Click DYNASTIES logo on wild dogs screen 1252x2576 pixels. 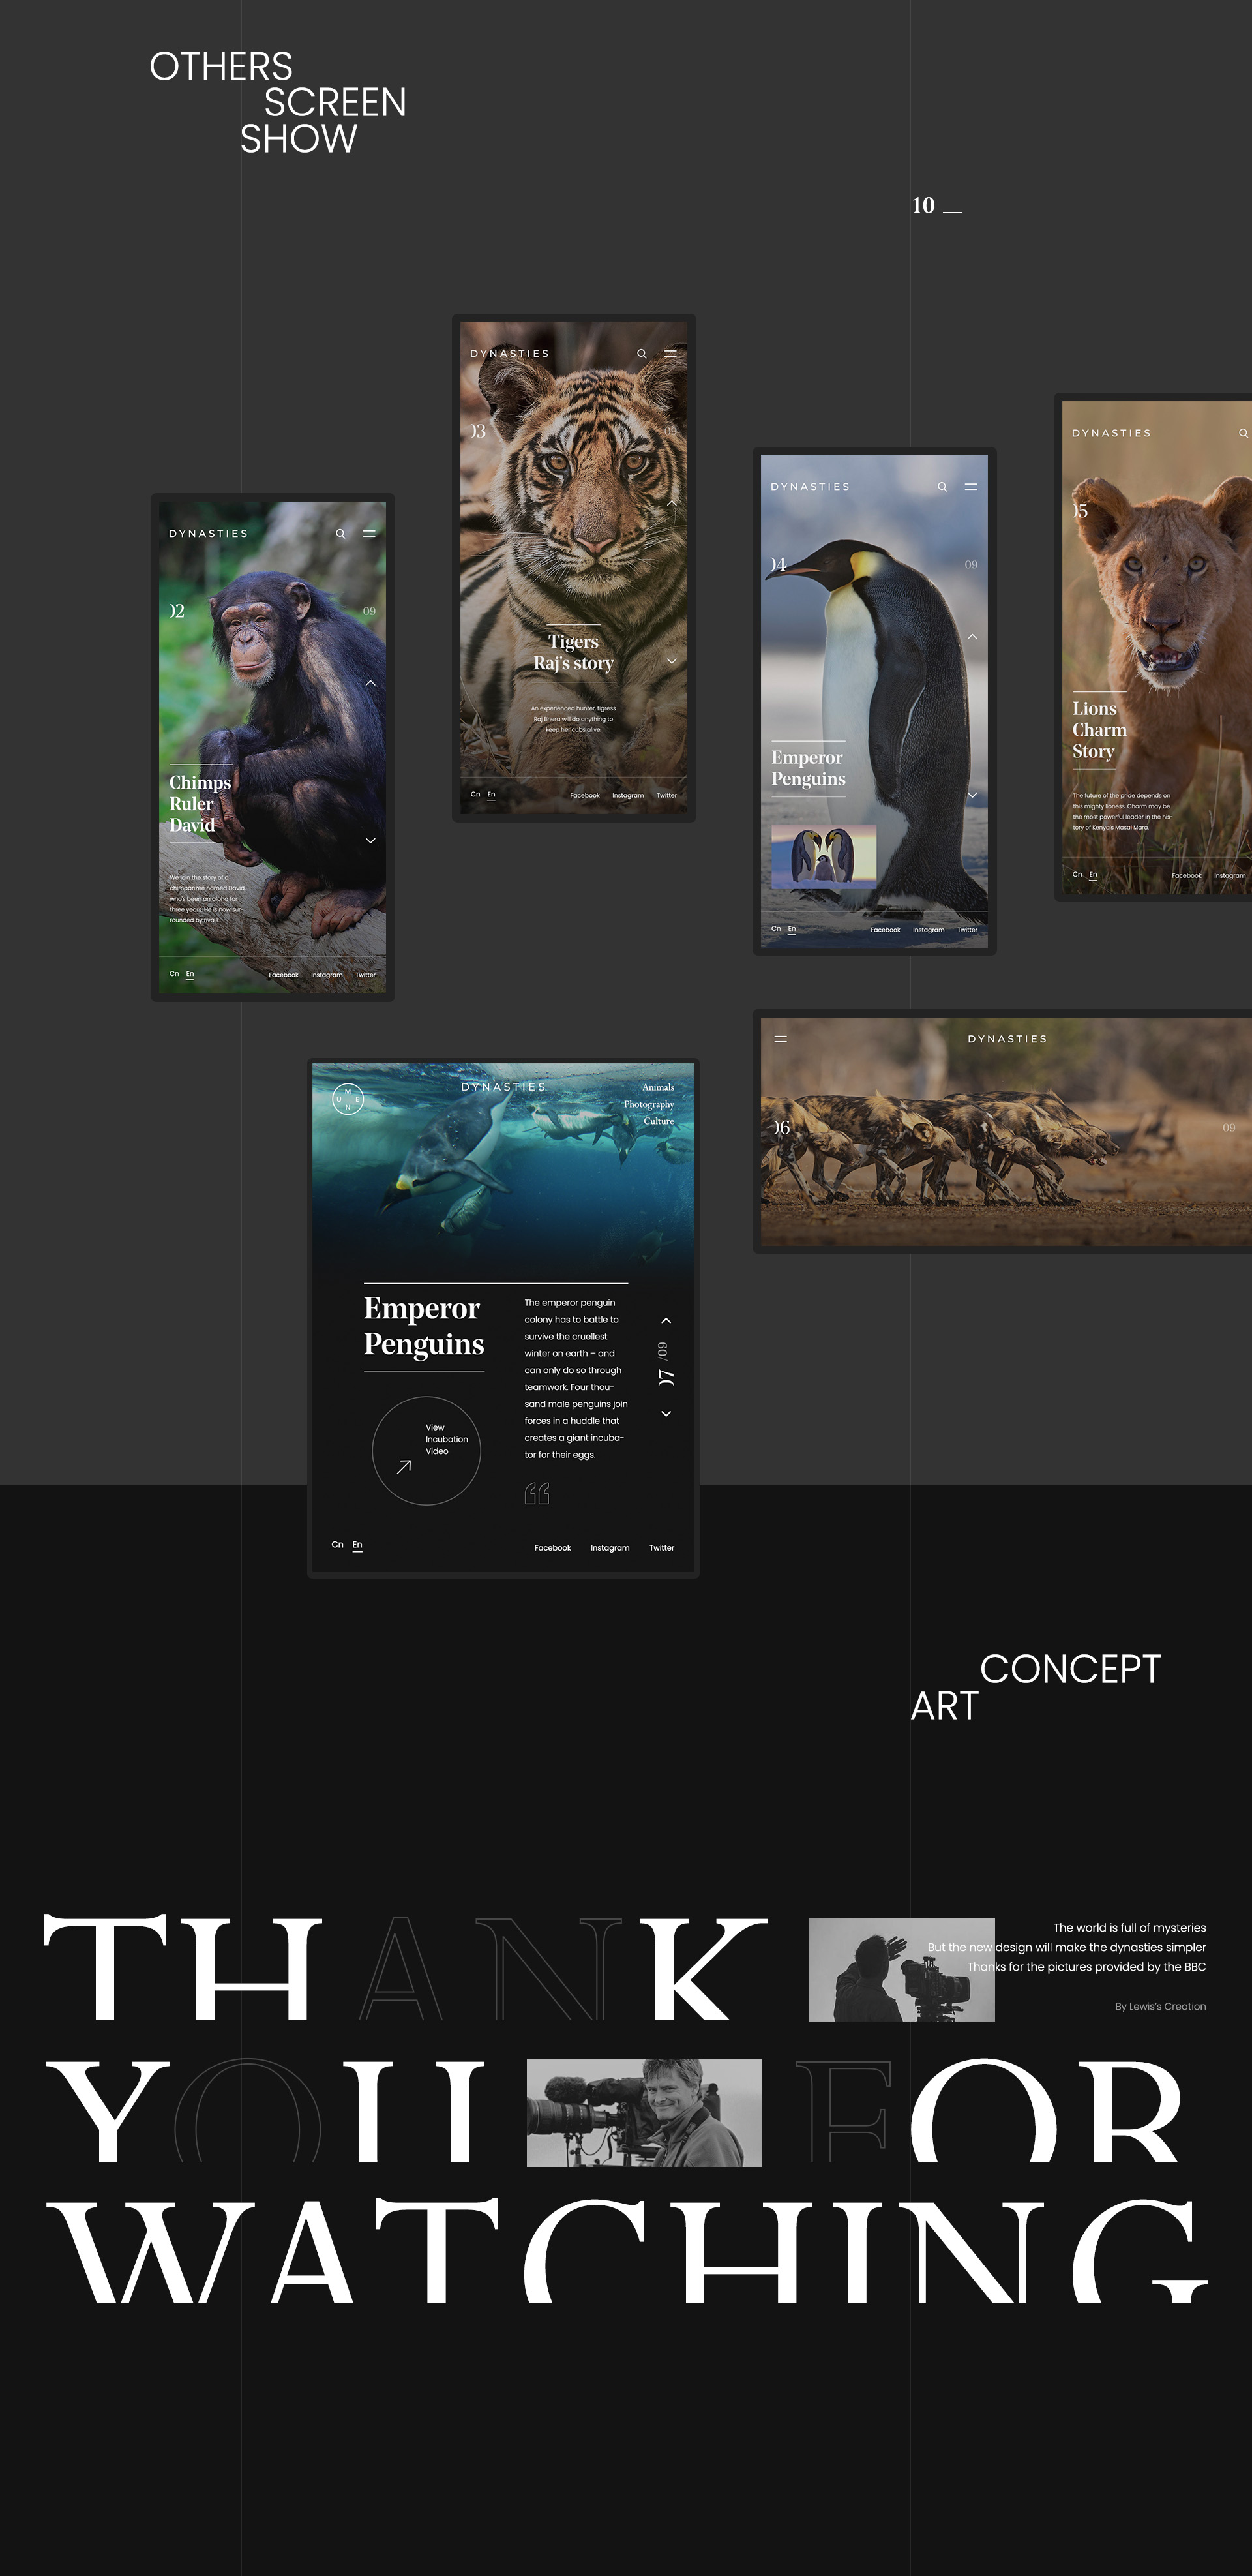click(1007, 1039)
